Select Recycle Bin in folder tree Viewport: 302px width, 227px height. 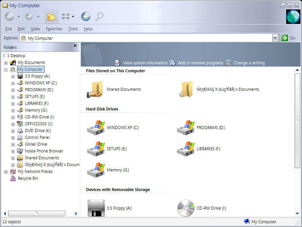[x=28, y=178]
